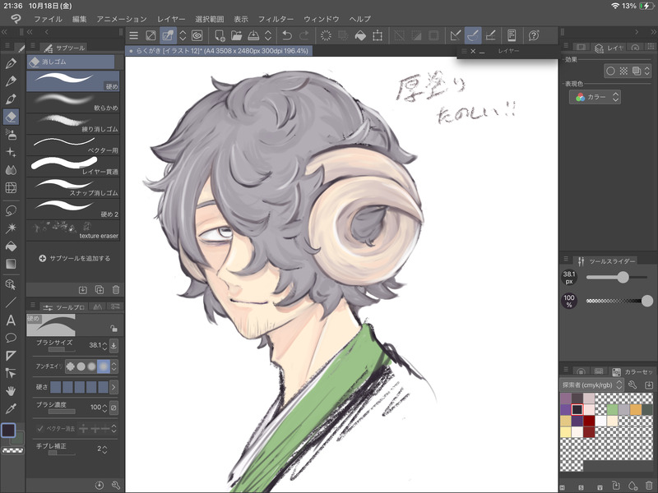Select the 軟らかめ eraser sub tool
Image resolution: width=658 pixels, height=493 pixels.
coord(73,102)
